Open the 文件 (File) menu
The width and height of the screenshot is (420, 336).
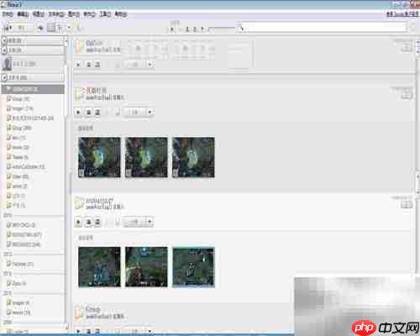8,14
